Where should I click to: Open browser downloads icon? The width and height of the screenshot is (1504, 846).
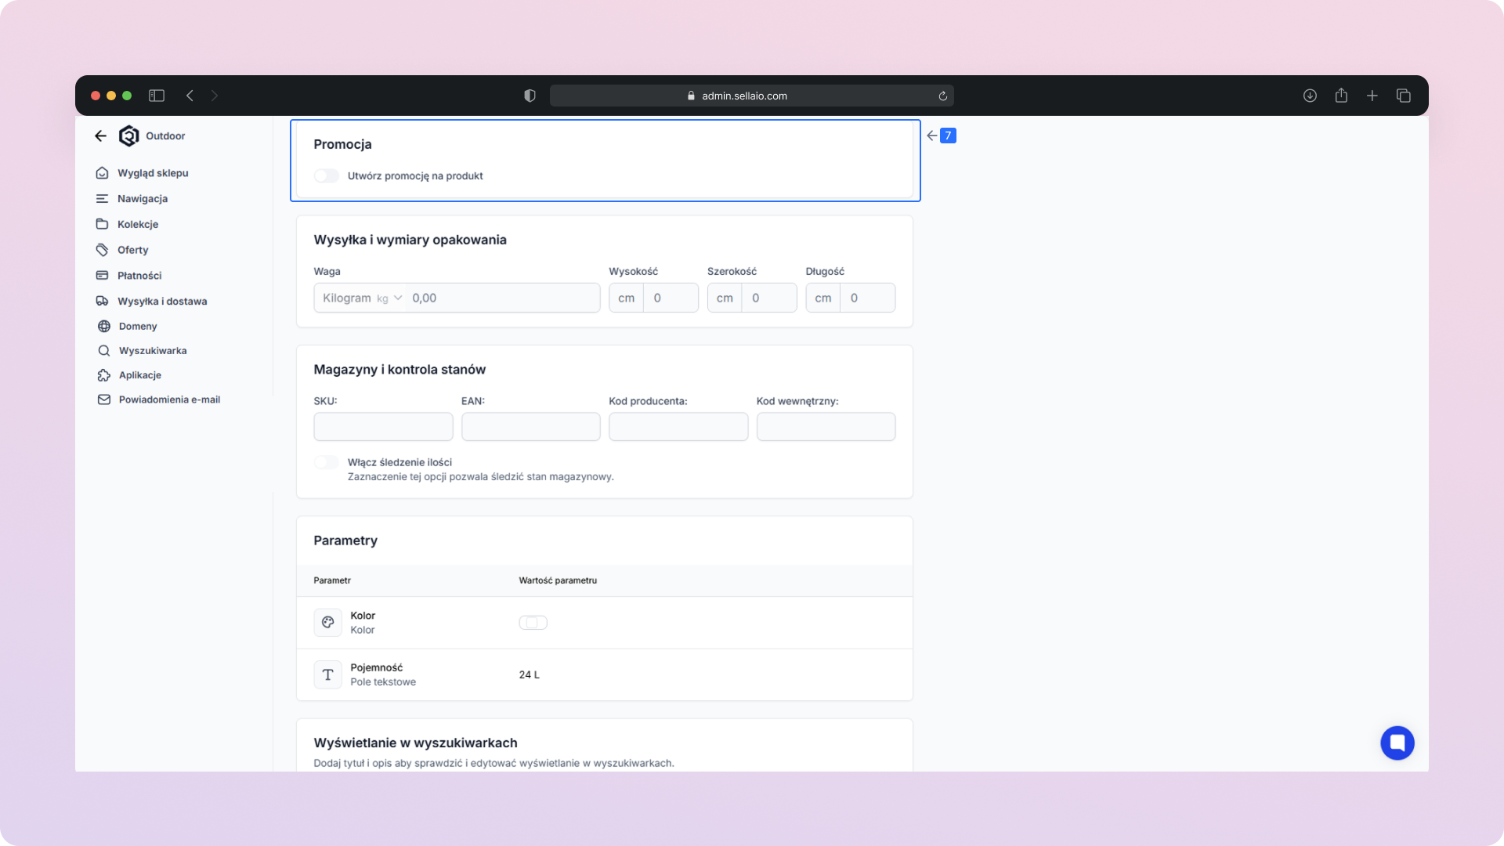coord(1310,96)
